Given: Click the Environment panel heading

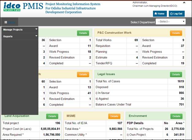Looking at the screenshot, I should (x=138, y=116).
